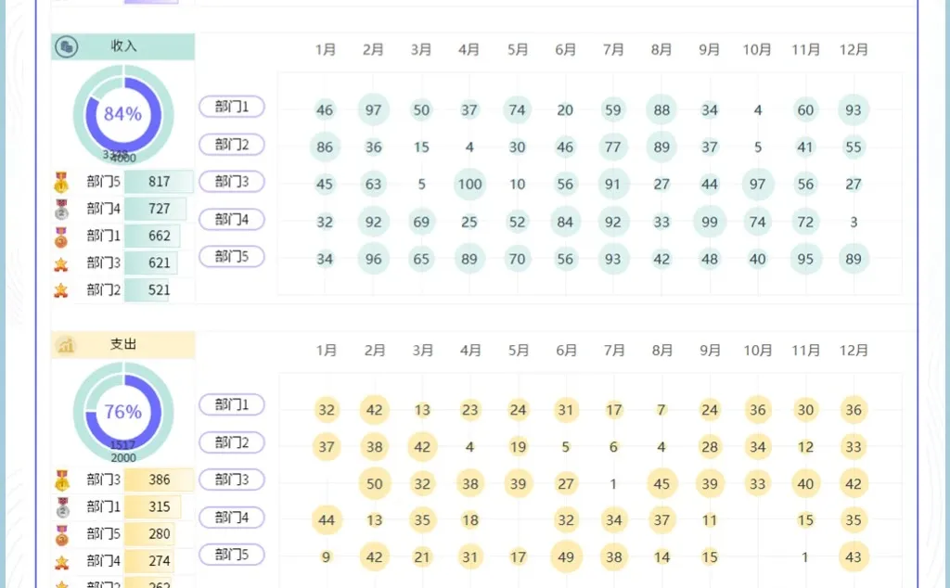This screenshot has width=950, height=588.
Task: Select the 部门3 pill in income chart
Action: pyautogui.click(x=232, y=181)
